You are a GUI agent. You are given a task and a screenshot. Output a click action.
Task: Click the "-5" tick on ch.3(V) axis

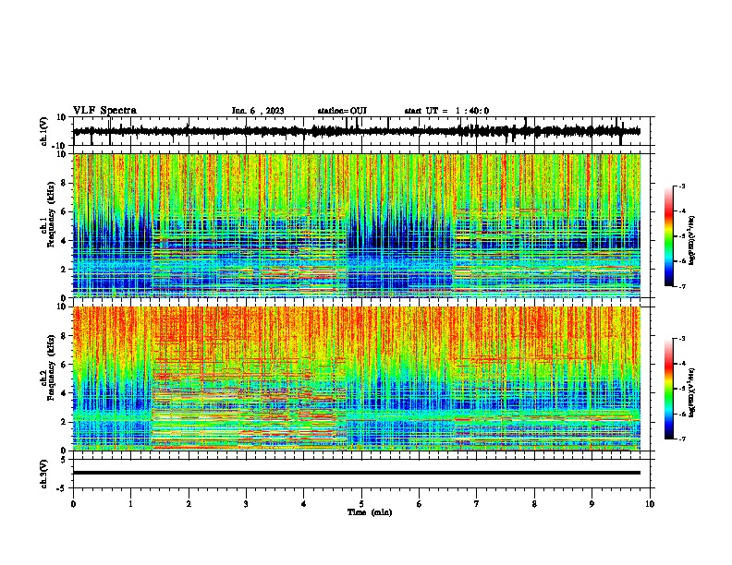point(62,488)
